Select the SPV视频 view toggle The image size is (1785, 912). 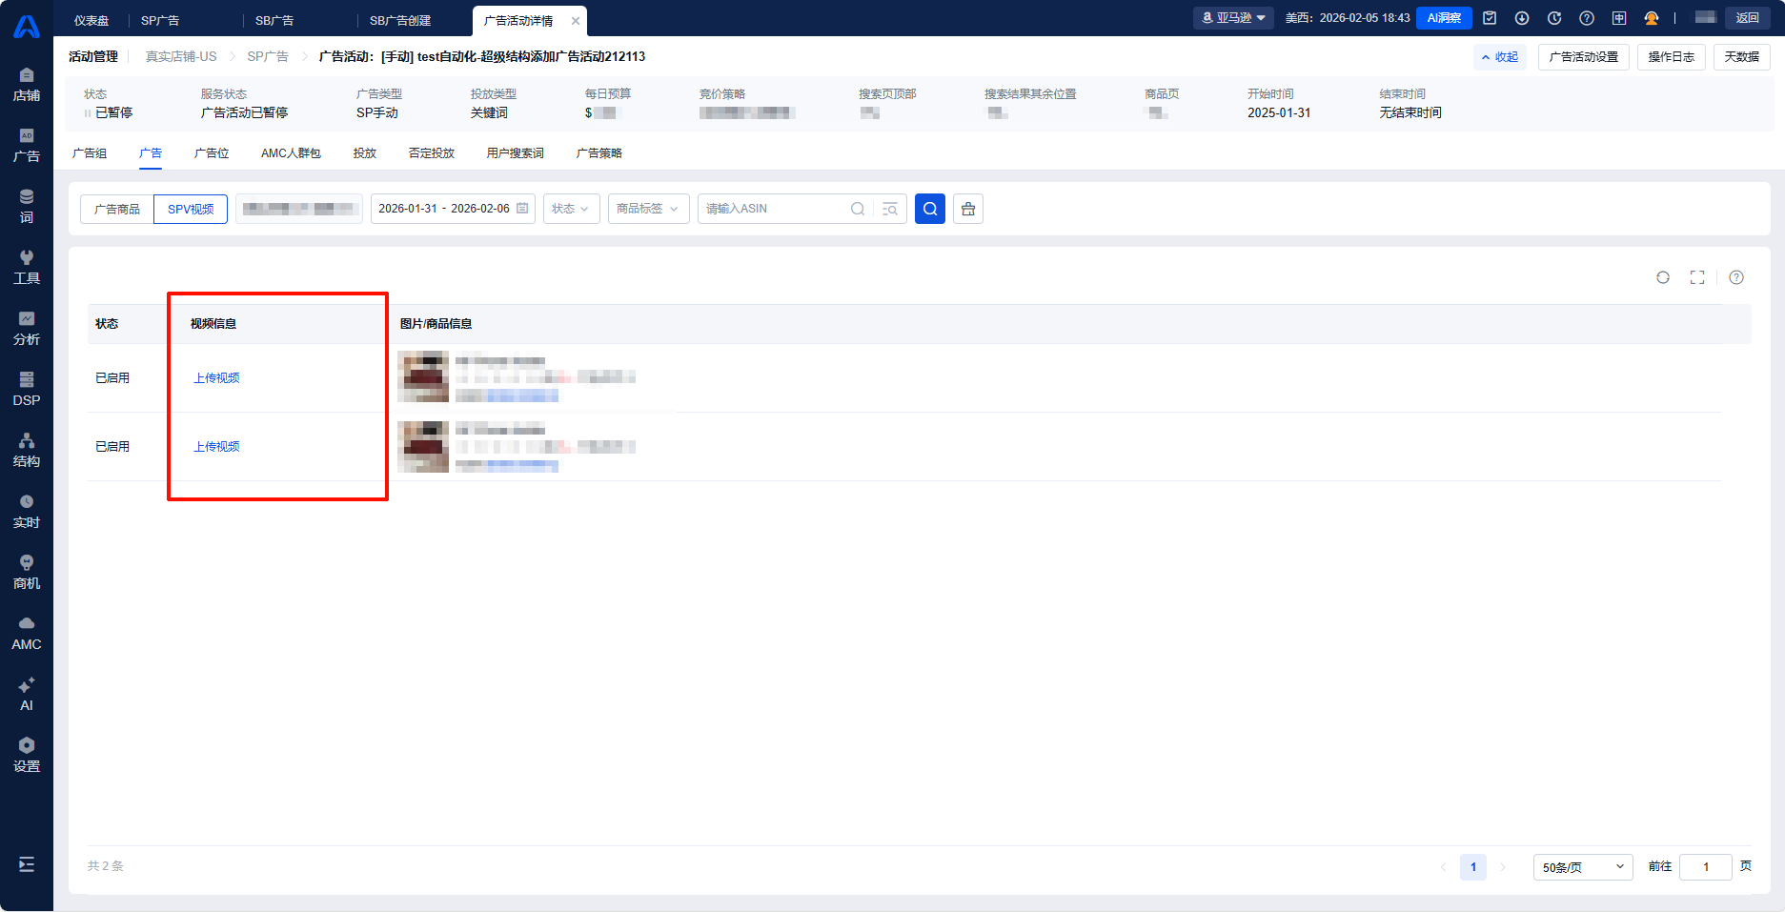pyautogui.click(x=191, y=209)
